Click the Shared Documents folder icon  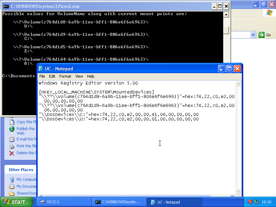12,194
